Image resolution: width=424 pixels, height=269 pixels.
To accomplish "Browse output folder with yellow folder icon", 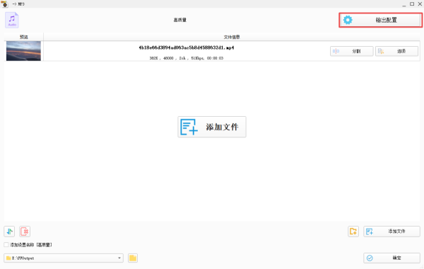I will point(133,258).
